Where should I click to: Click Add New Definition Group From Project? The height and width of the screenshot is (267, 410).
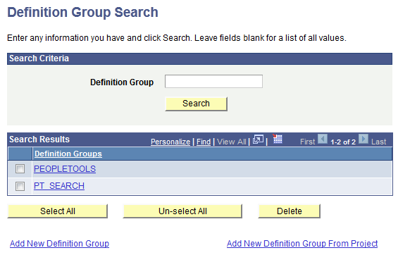click(302, 244)
